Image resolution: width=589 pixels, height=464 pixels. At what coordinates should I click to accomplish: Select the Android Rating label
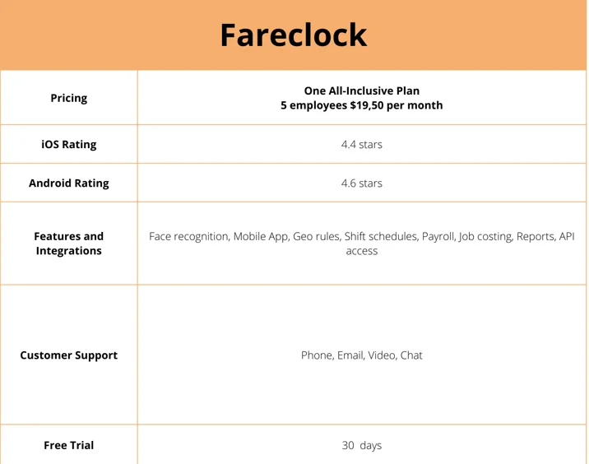coord(69,183)
